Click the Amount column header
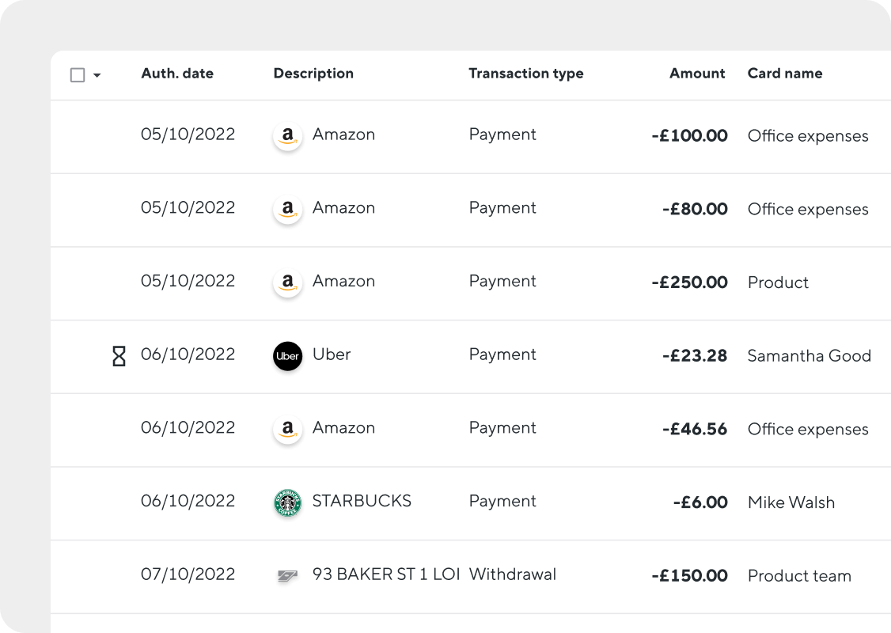Screen dimensions: 891x633 [x=697, y=74]
